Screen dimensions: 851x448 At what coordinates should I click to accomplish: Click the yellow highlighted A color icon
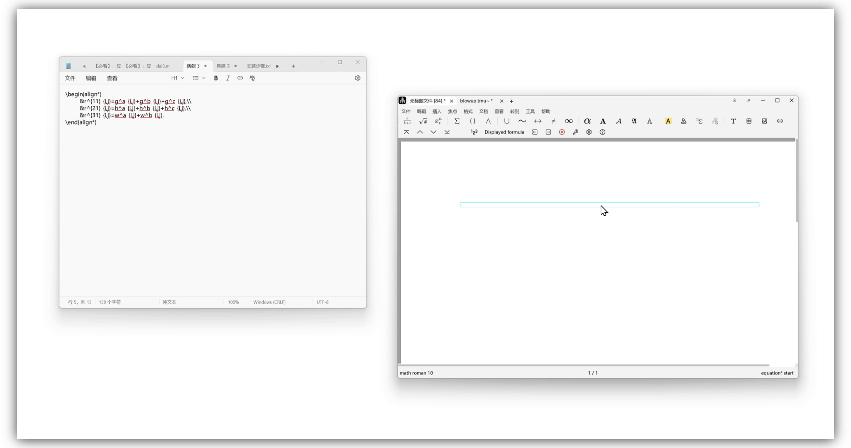pyautogui.click(x=668, y=121)
